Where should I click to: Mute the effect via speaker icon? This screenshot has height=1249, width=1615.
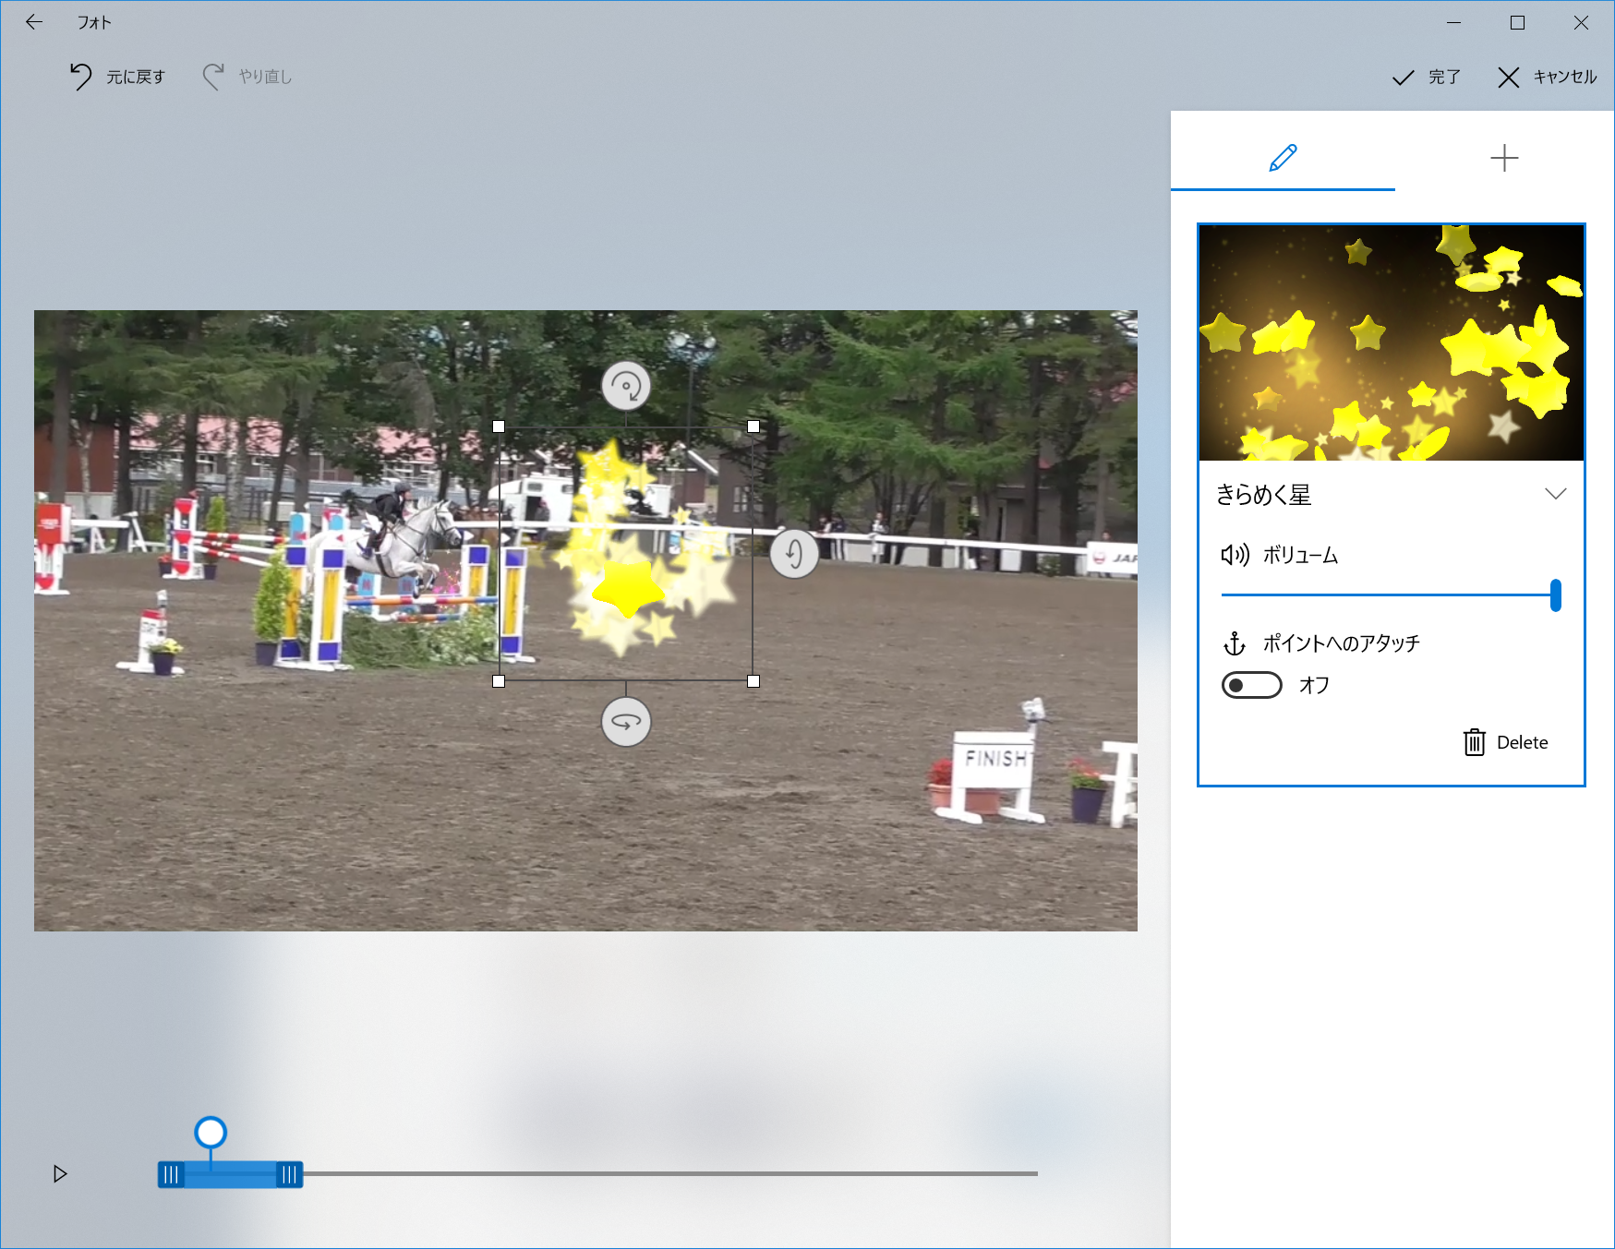pyautogui.click(x=1235, y=555)
